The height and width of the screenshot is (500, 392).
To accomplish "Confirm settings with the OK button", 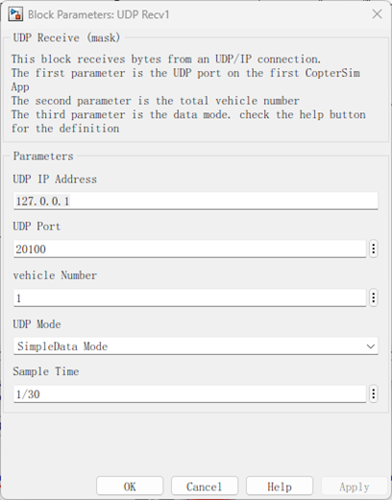I will click(x=130, y=487).
